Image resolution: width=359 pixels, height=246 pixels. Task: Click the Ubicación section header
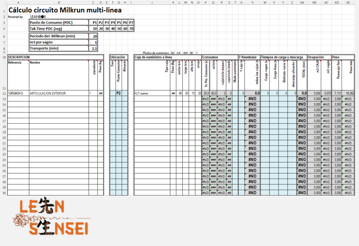tap(119, 57)
